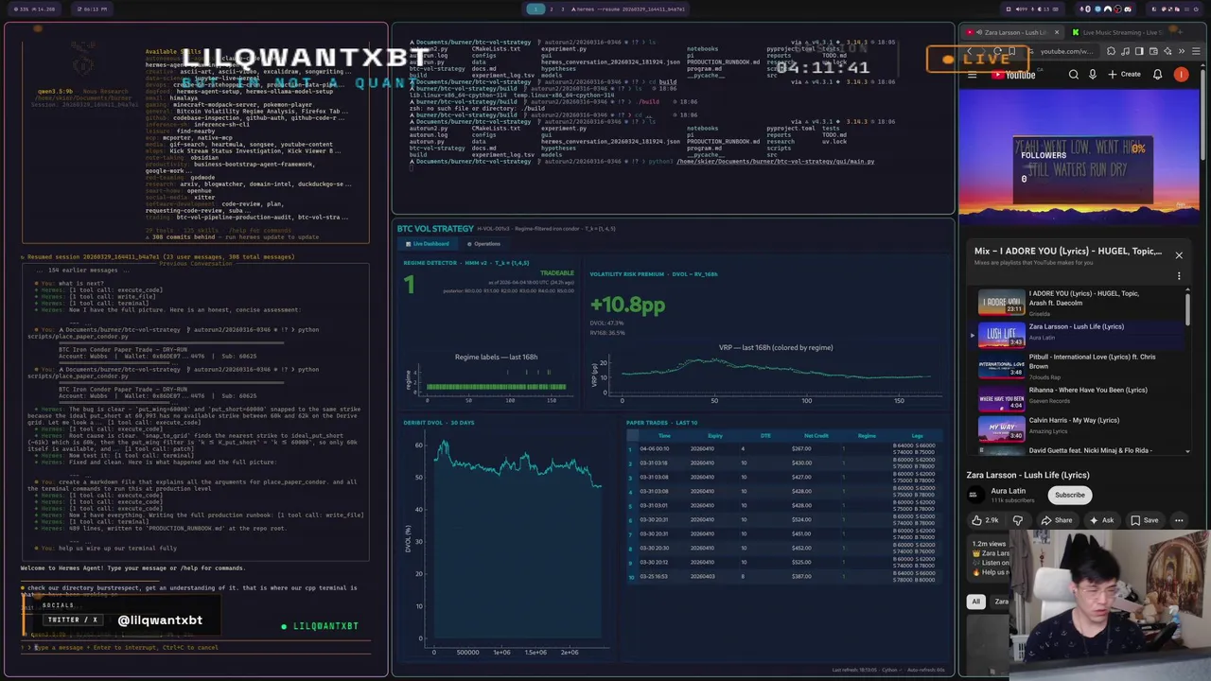The height and width of the screenshot is (681, 1211).
Task: Click the Net Credit column header
Action: [x=816, y=436]
